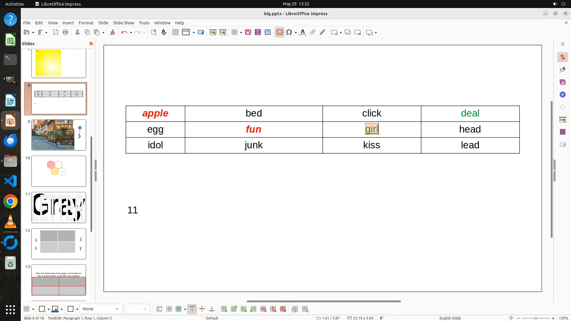Viewport: 571px width, 321px height.
Task: Expand the border style None dropdown
Action: (117, 309)
